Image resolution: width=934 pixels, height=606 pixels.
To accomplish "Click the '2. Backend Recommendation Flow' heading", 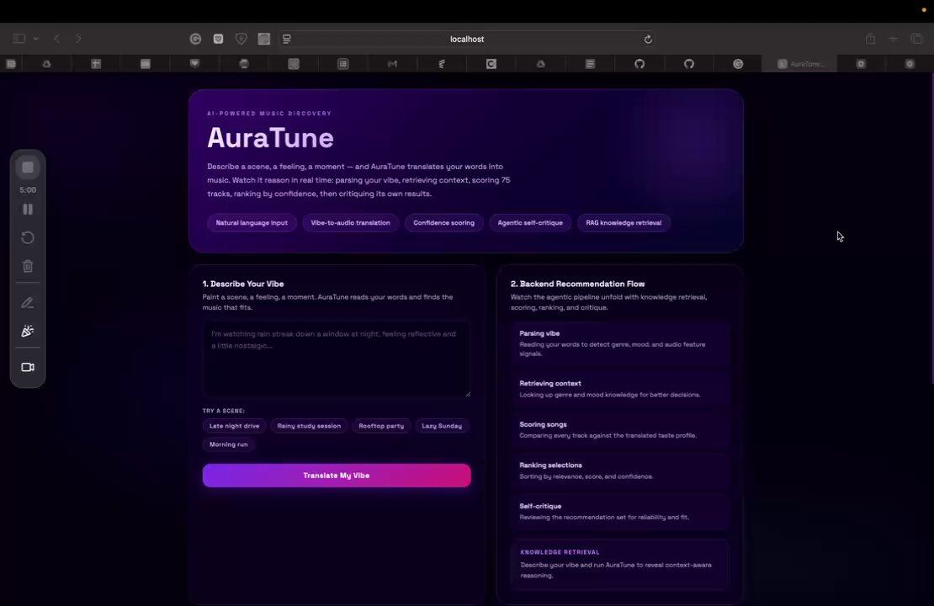I will coord(577,284).
